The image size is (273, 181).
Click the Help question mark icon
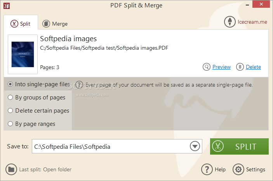pyautogui.click(x=207, y=169)
